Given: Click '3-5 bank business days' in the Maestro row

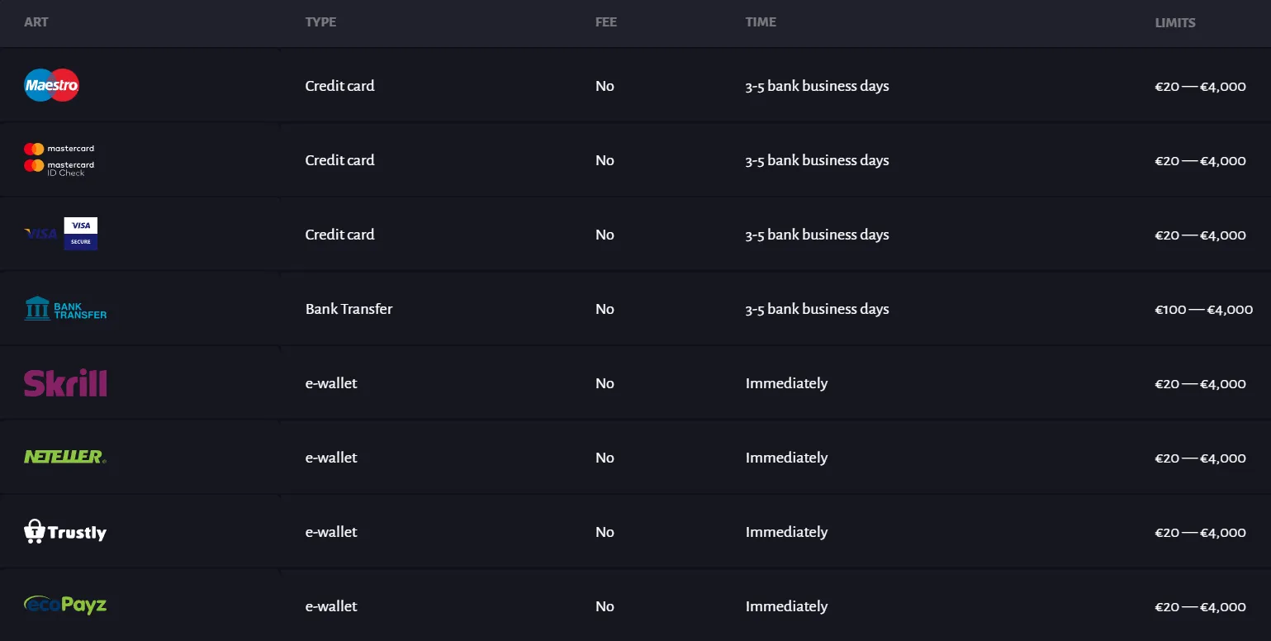Looking at the screenshot, I should (817, 86).
